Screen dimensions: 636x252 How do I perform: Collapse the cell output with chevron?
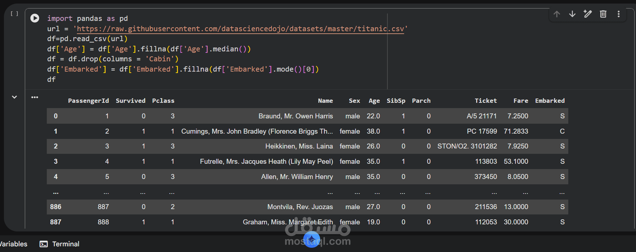point(15,97)
